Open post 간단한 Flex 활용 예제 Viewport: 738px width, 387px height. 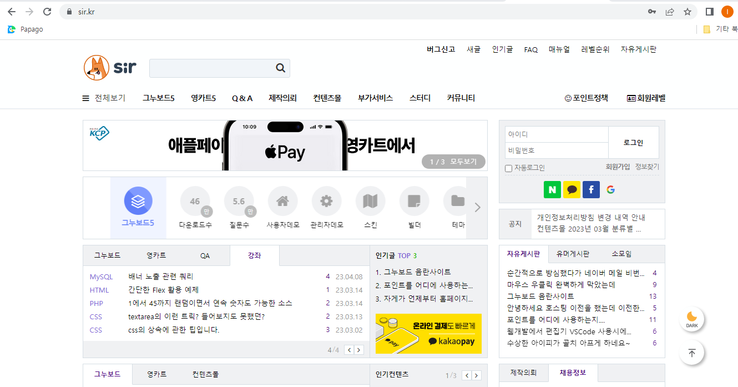coord(164,290)
